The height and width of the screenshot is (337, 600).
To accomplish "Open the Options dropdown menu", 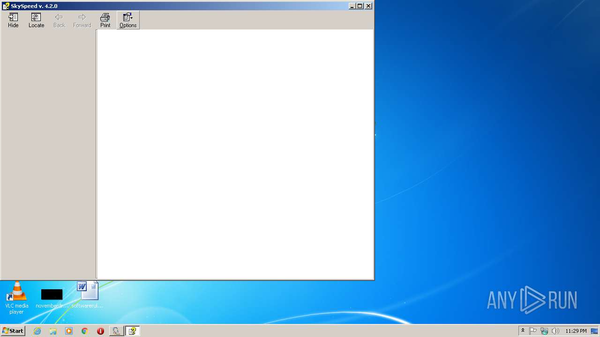I will pos(128,20).
